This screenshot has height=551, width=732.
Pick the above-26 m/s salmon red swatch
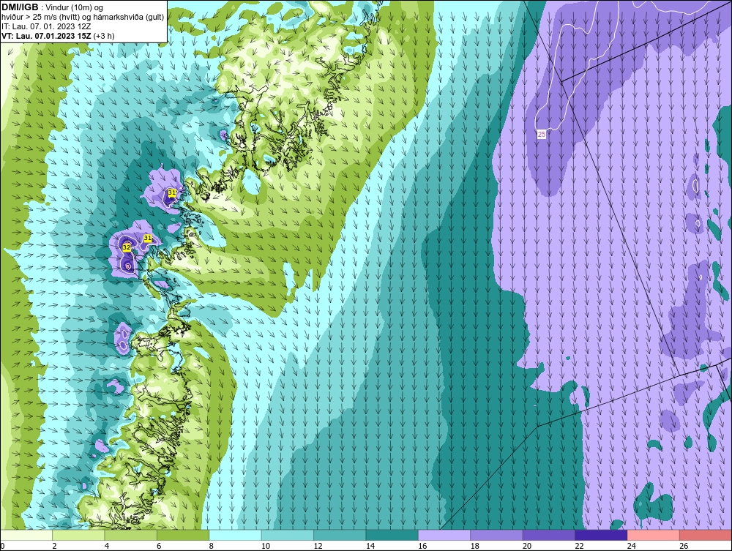(x=706, y=535)
